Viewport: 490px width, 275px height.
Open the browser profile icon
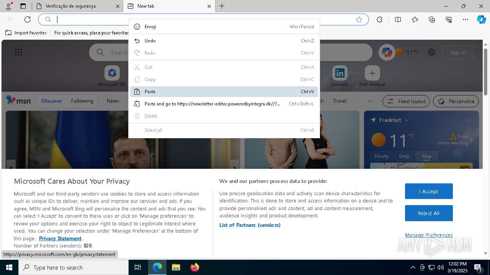click(8, 6)
